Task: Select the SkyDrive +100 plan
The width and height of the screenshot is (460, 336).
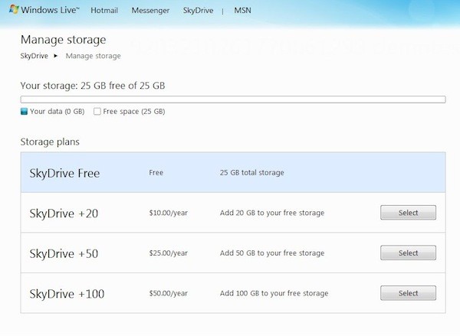Action: point(408,293)
